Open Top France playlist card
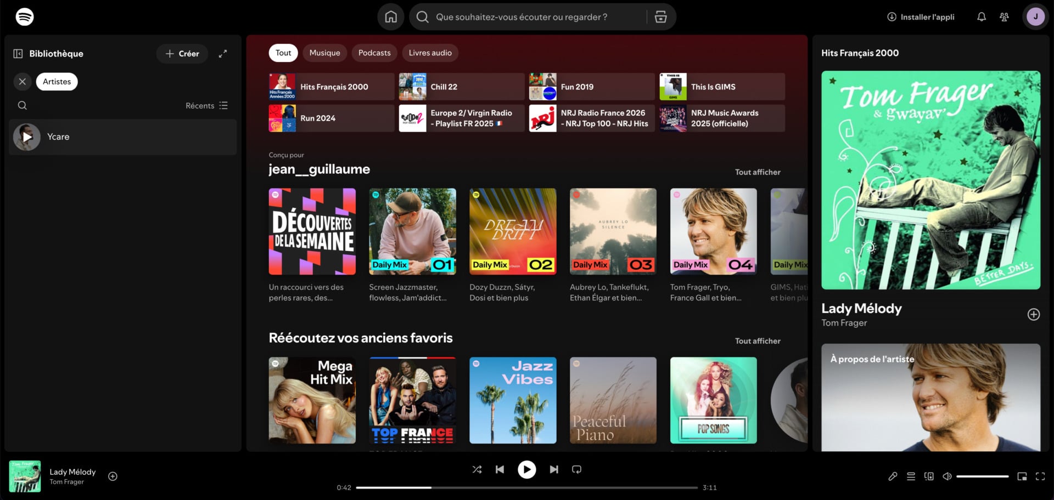Screen dimensions: 1054x500 click(413, 401)
